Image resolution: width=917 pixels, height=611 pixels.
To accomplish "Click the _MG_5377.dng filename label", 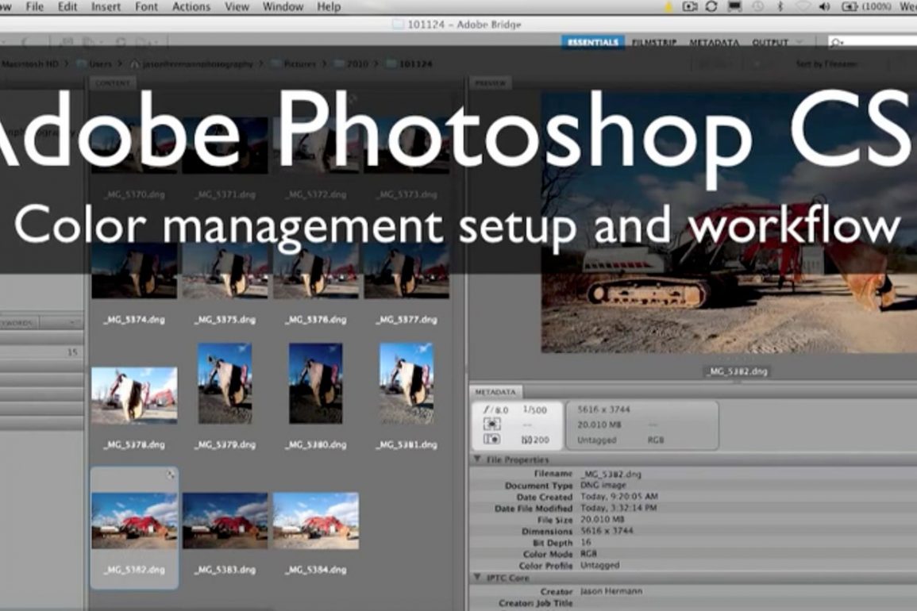I will tap(406, 320).
